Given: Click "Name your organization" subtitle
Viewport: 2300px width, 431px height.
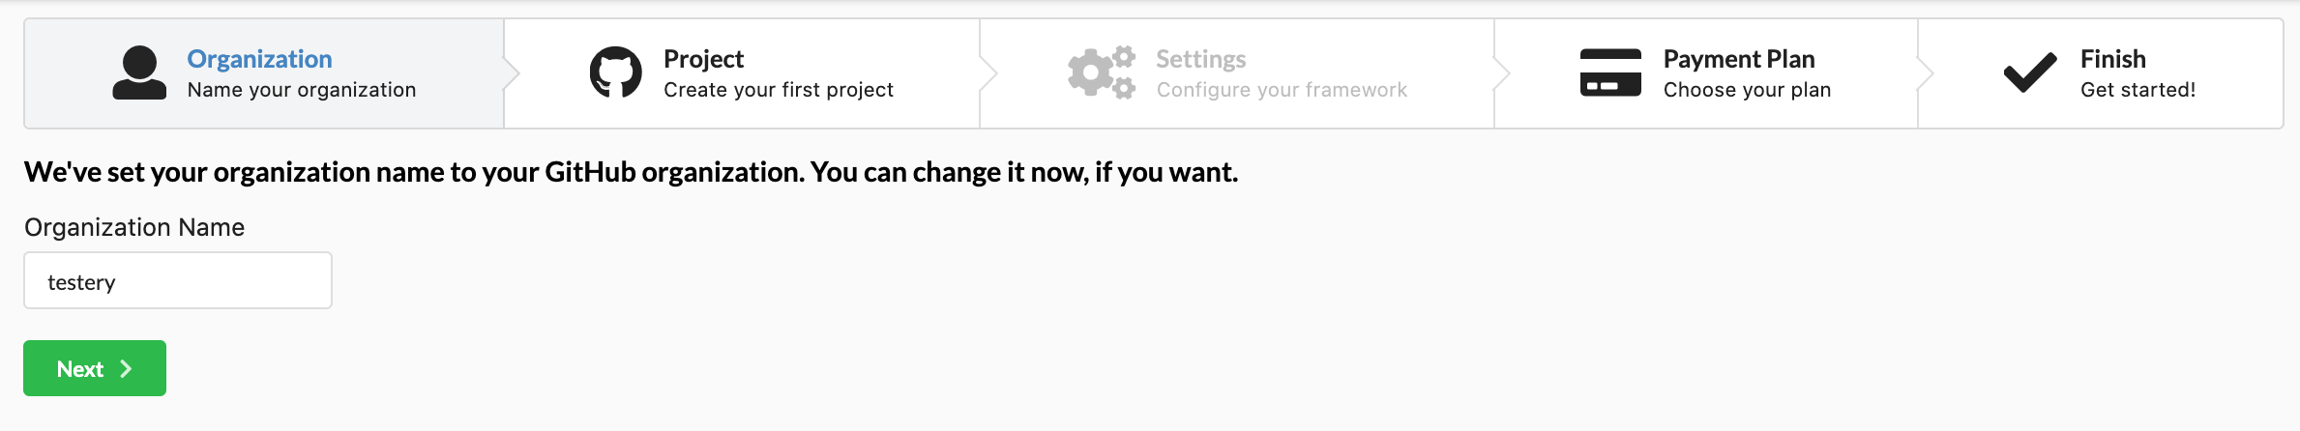Looking at the screenshot, I should [301, 90].
